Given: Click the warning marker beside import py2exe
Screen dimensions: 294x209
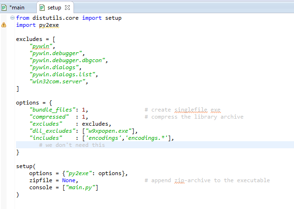Looking at the screenshot, I should [4, 25].
